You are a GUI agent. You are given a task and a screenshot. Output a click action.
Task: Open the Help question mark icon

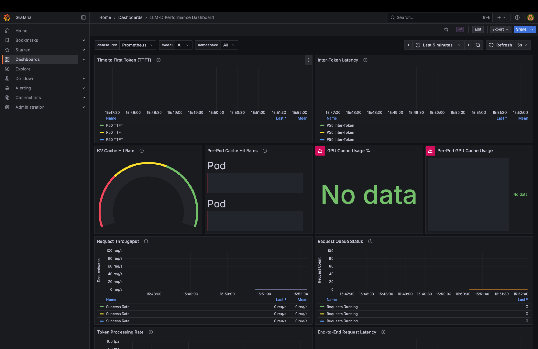(x=517, y=17)
